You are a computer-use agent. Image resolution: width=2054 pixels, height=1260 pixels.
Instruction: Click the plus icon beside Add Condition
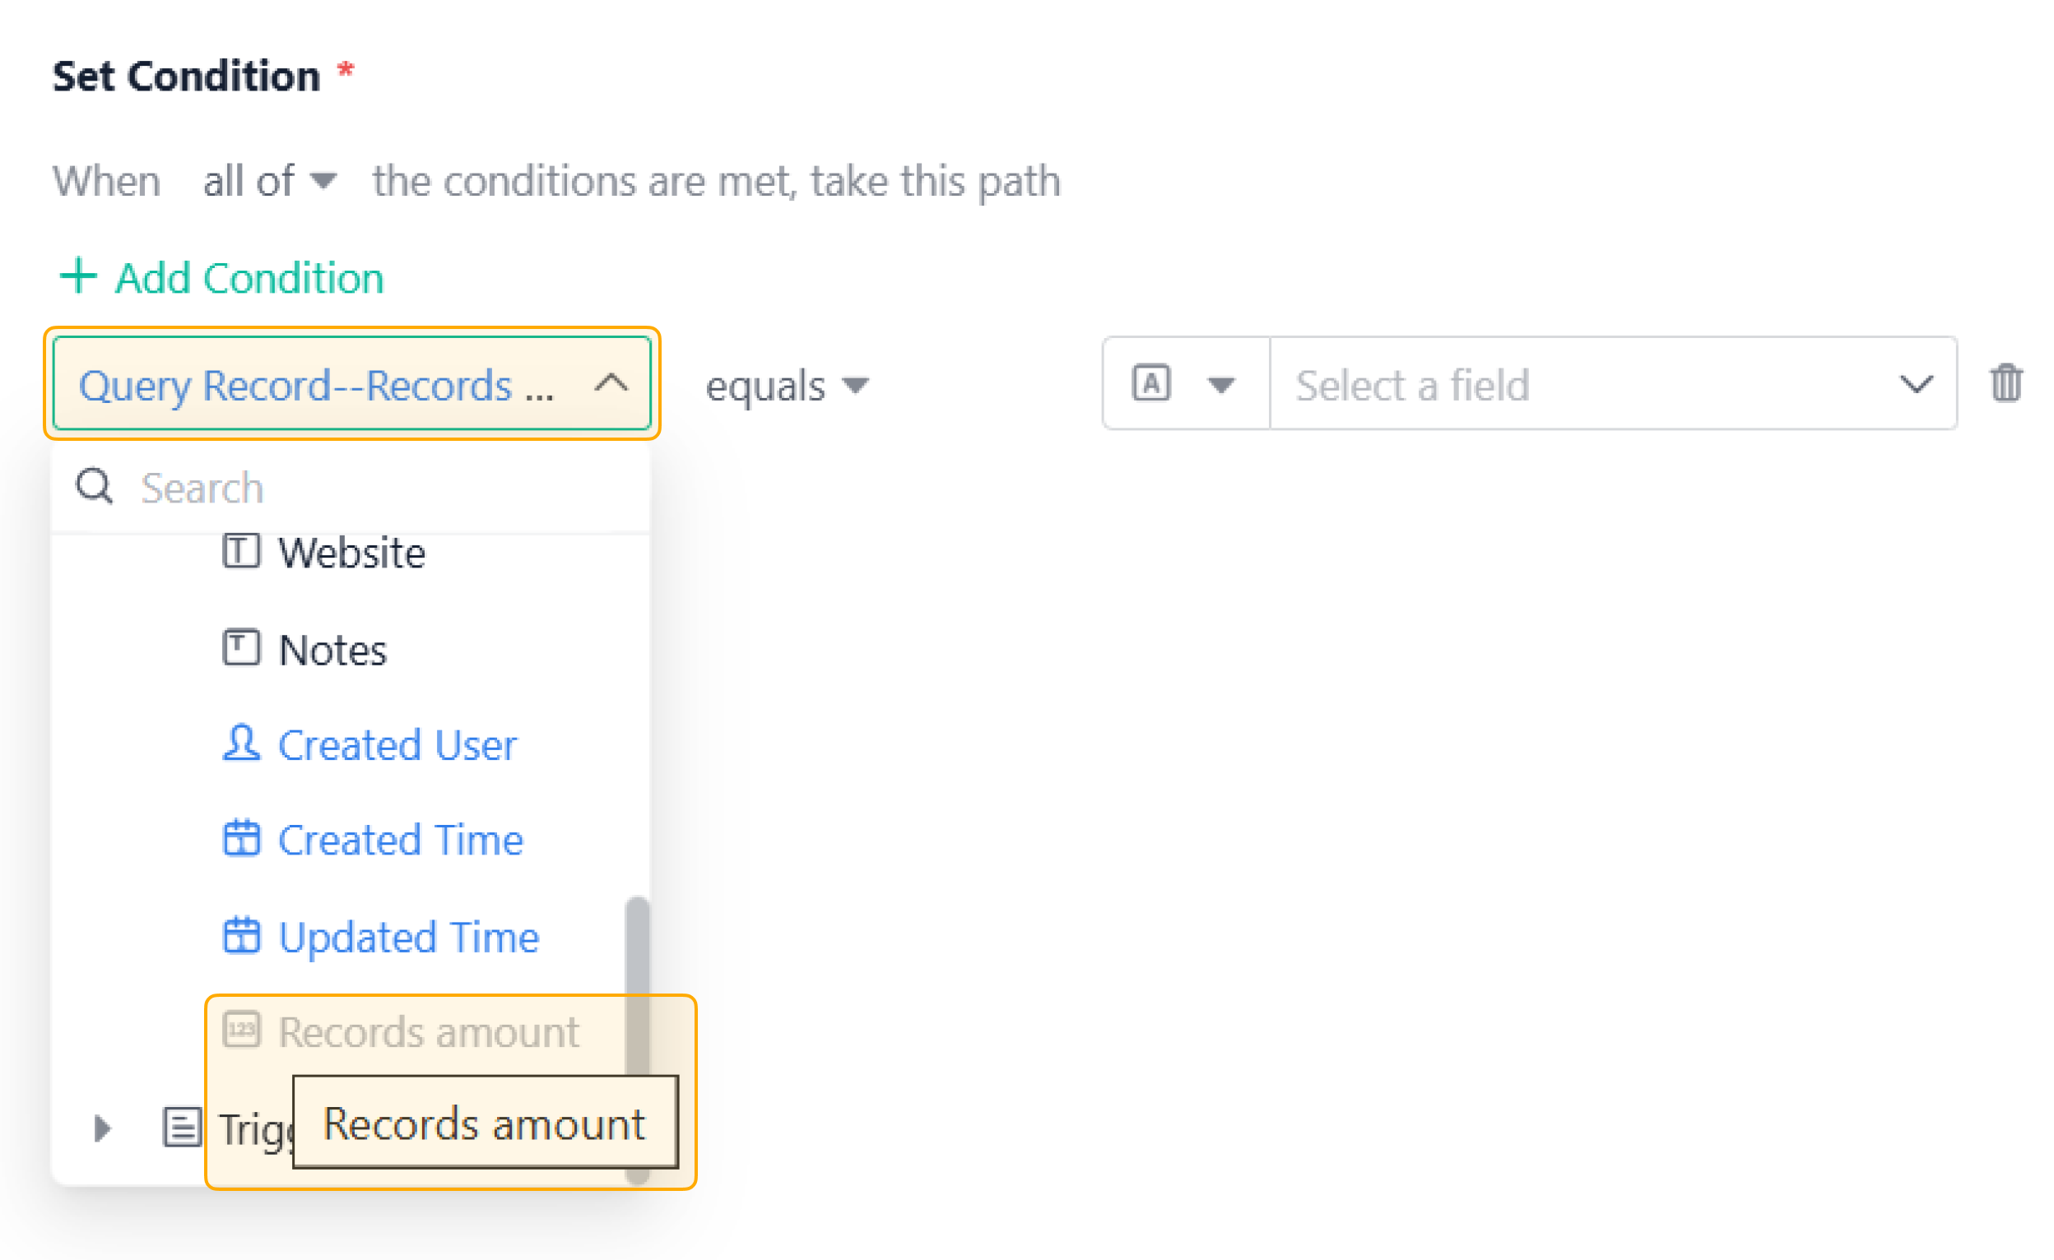(x=79, y=276)
